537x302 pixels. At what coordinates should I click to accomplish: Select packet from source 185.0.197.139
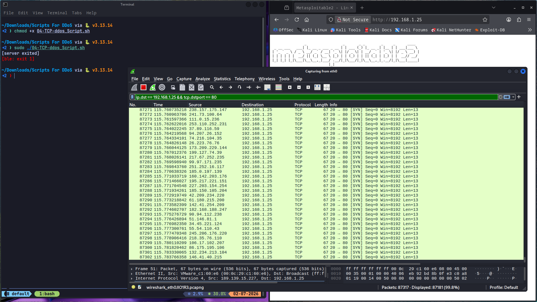(x=326, y=172)
